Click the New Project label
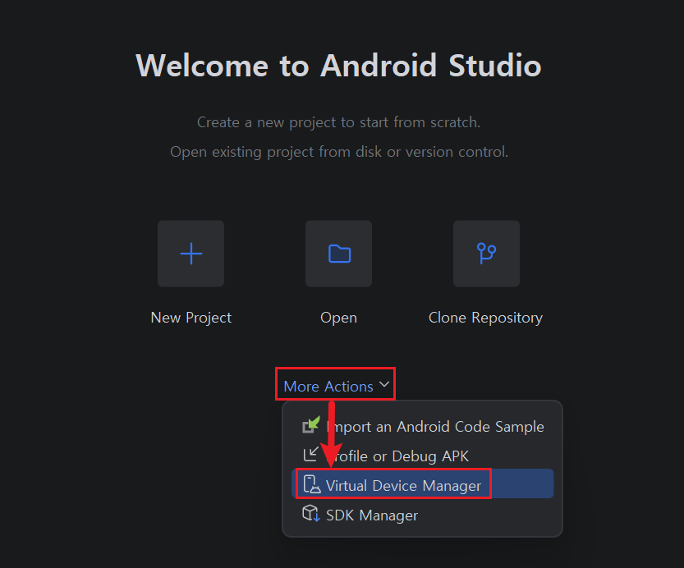Image resolution: width=684 pixels, height=568 pixels. pyautogui.click(x=191, y=318)
